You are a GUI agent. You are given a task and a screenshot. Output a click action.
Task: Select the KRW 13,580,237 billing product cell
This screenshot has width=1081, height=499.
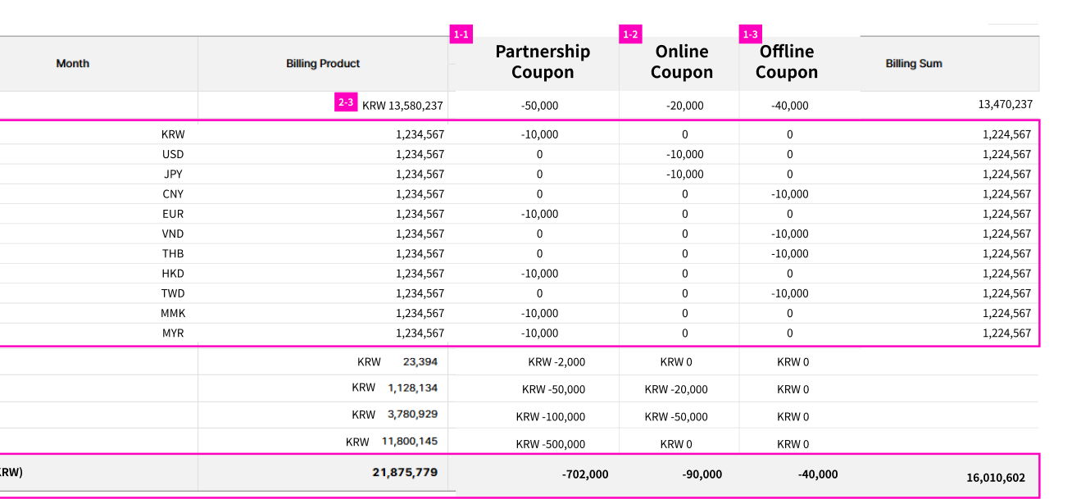pos(402,105)
